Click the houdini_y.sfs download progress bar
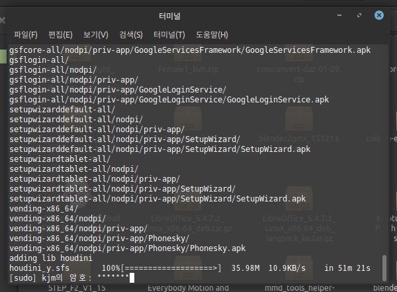The height and width of the screenshot is (292, 397). (x=171, y=268)
